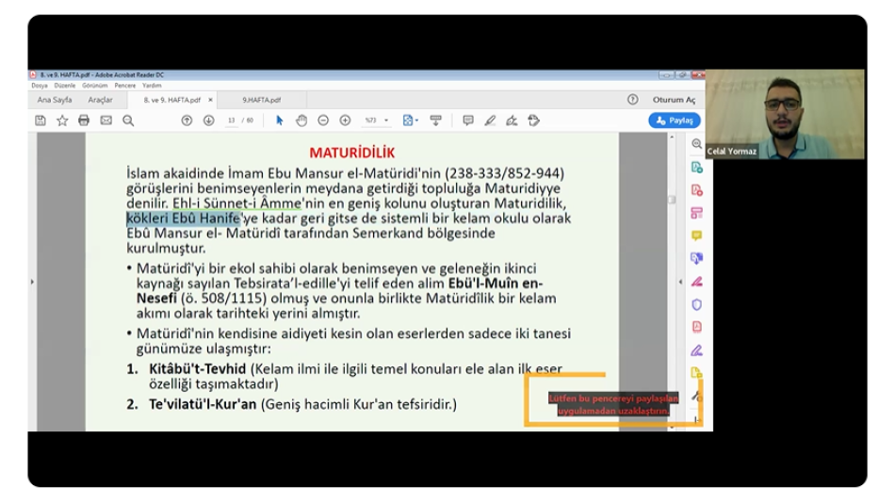Send the file by email envelope icon
Screen dimensions: 895x503
point(106,121)
